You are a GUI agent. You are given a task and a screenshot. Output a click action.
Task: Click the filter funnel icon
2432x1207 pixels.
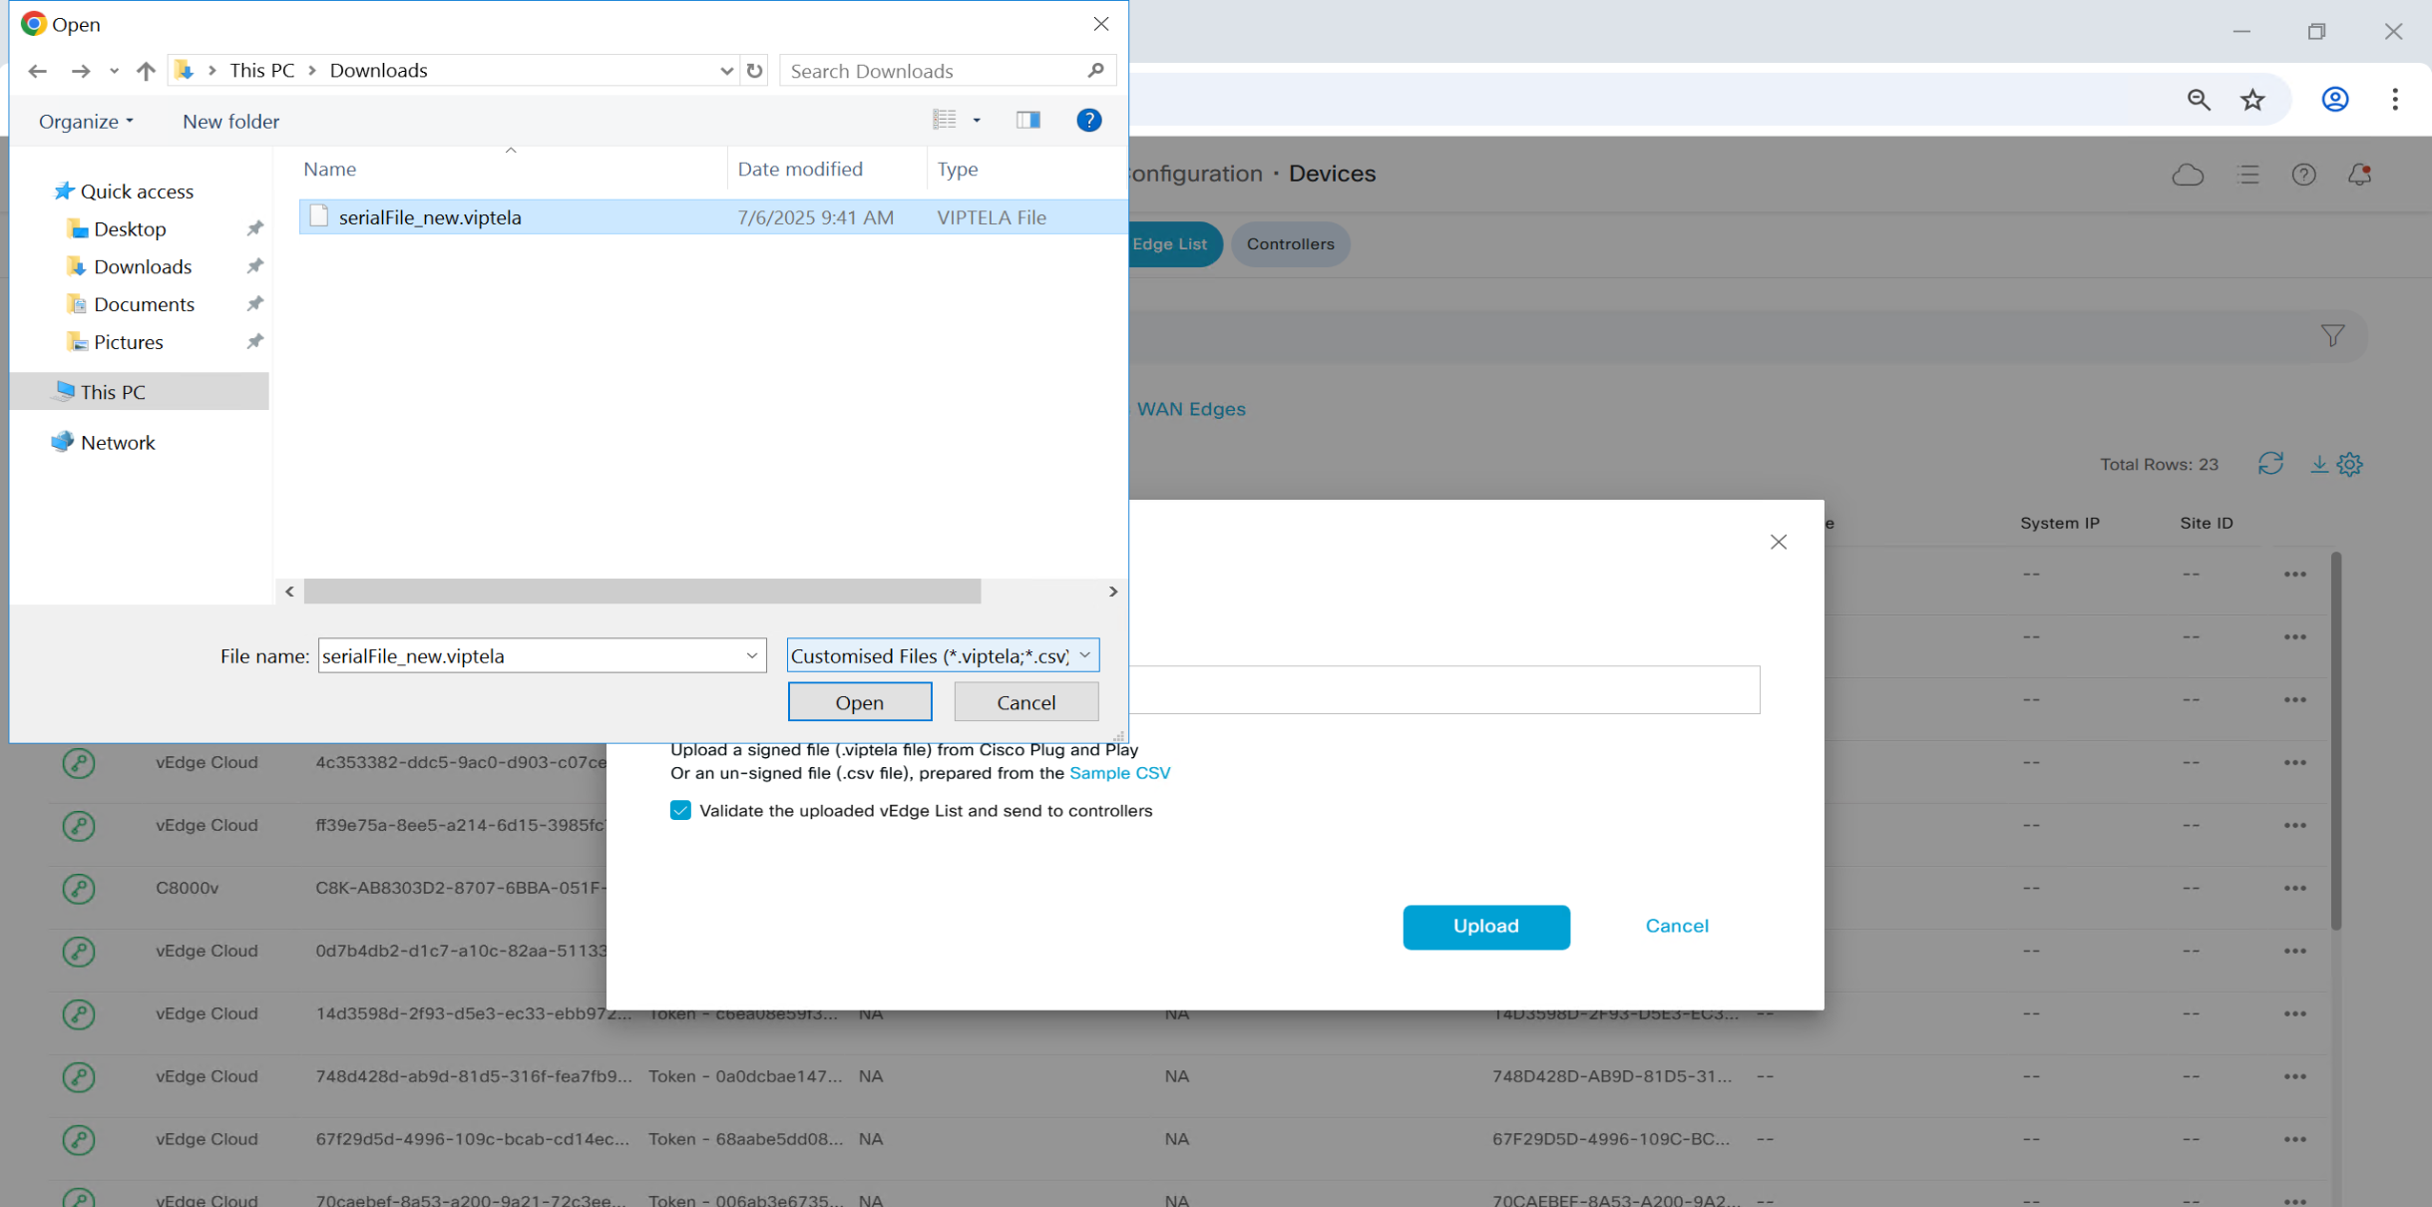click(2332, 336)
